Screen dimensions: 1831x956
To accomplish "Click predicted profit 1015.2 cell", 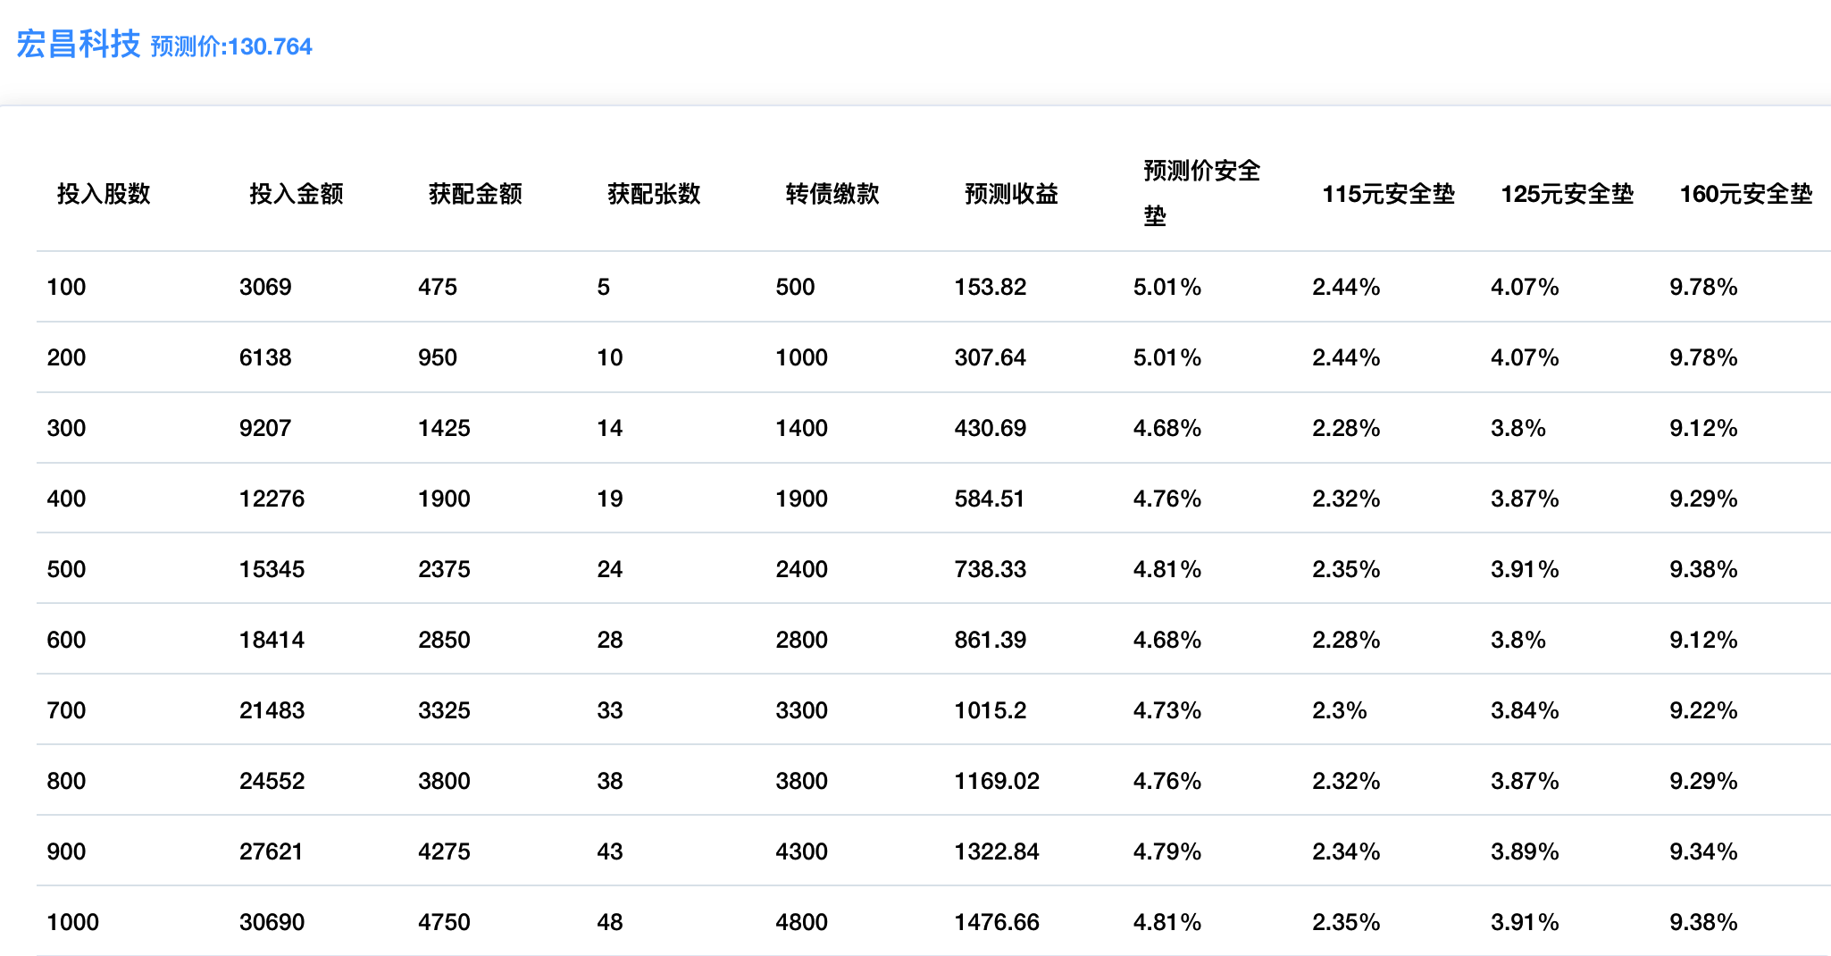I will tap(990, 710).
